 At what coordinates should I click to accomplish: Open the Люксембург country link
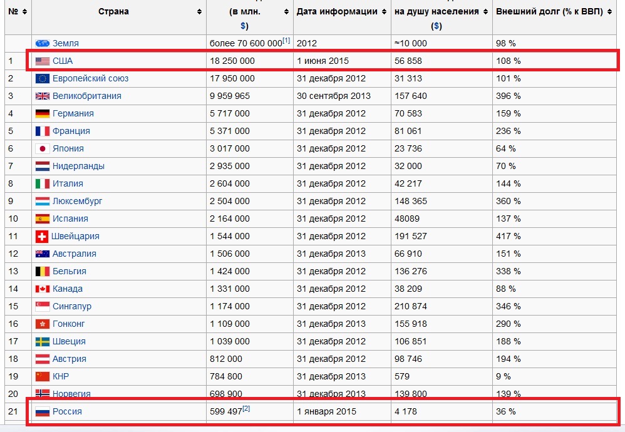point(78,201)
